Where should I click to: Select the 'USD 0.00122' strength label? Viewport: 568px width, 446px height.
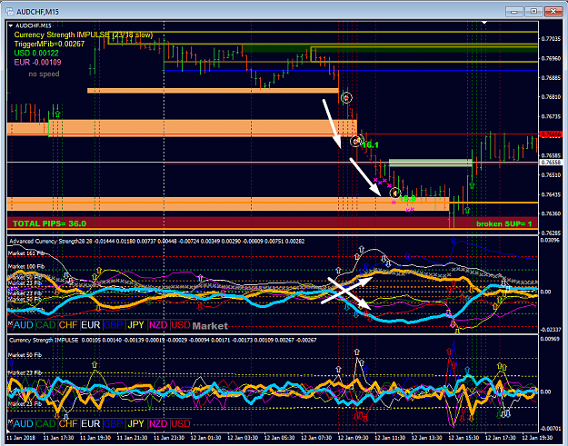pyautogui.click(x=36, y=54)
